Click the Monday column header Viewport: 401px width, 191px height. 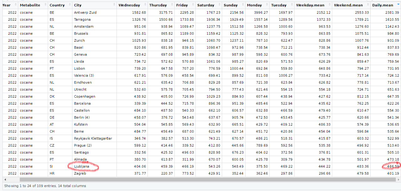(254, 5)
